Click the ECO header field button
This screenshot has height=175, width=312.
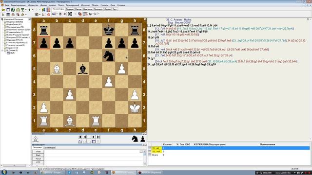click(38, 162)
